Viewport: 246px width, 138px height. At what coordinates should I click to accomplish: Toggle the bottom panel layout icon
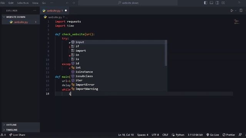[211, 3]
